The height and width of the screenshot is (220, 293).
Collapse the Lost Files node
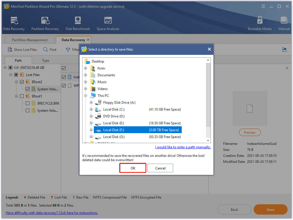(x=11, y=75)
